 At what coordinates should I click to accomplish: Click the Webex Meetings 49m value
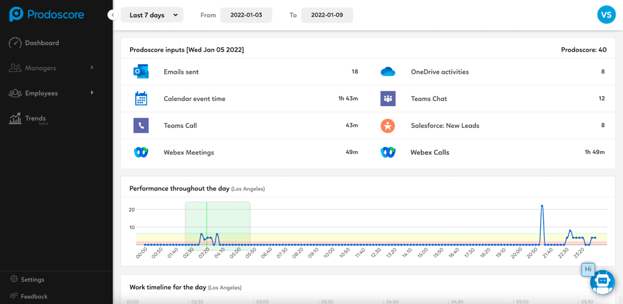pyautogui.click(x=352, y=152)
